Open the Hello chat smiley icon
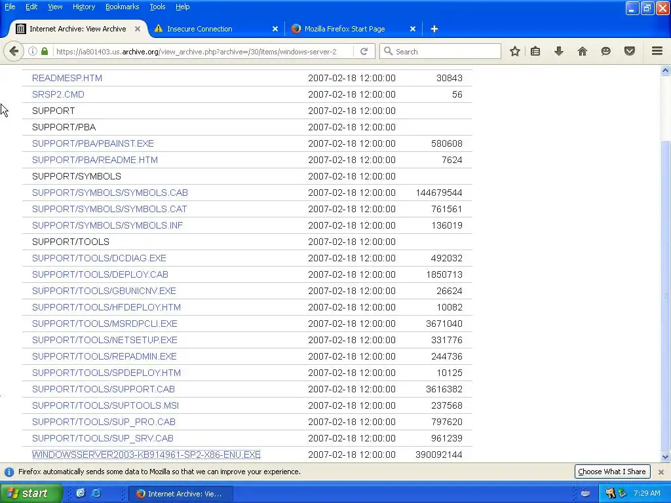 tap(606, 51)
